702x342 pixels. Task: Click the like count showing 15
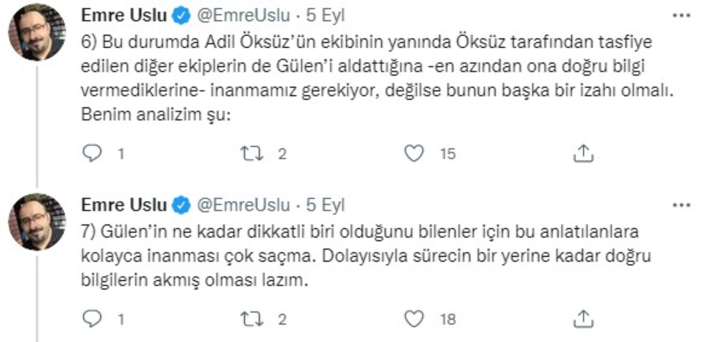(449, 153)
